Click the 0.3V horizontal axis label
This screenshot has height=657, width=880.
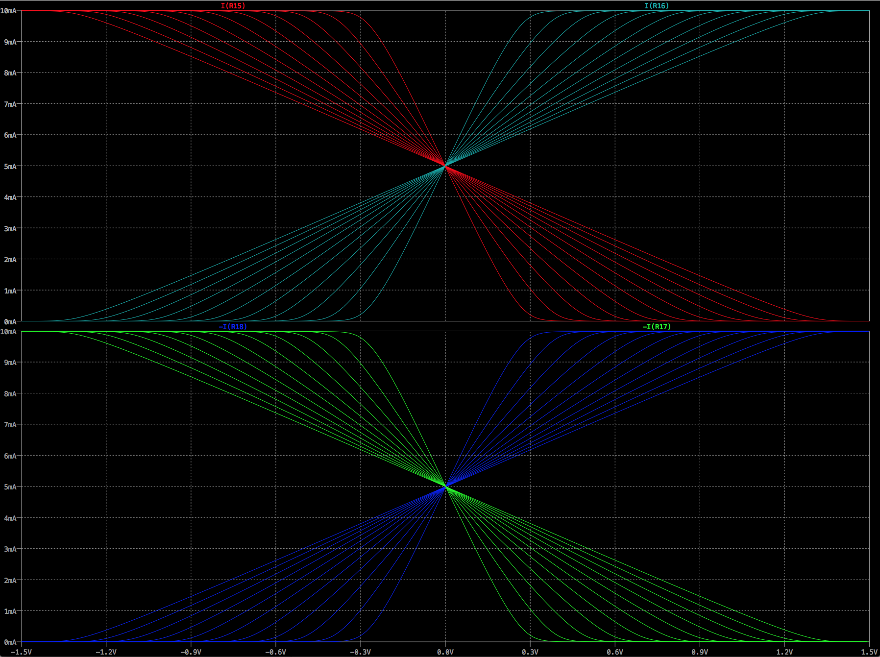tap(530, 652)
